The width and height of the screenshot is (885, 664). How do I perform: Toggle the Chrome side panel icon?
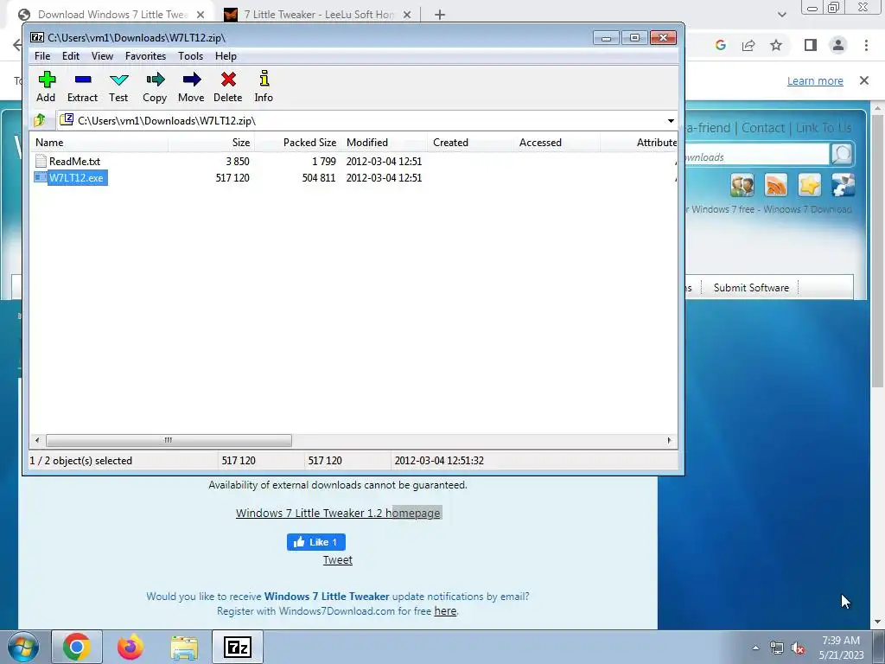click(x=811, y=45)
